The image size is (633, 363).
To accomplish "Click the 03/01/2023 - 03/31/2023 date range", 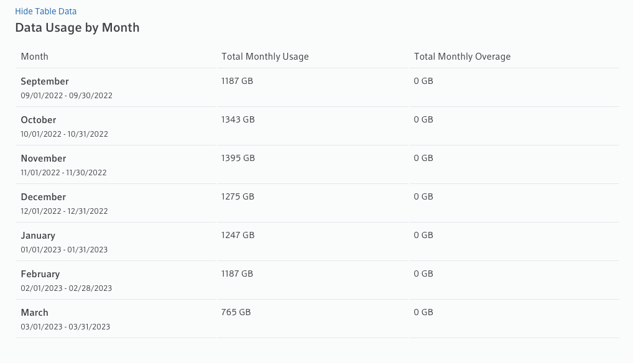I will pos(65,327).
